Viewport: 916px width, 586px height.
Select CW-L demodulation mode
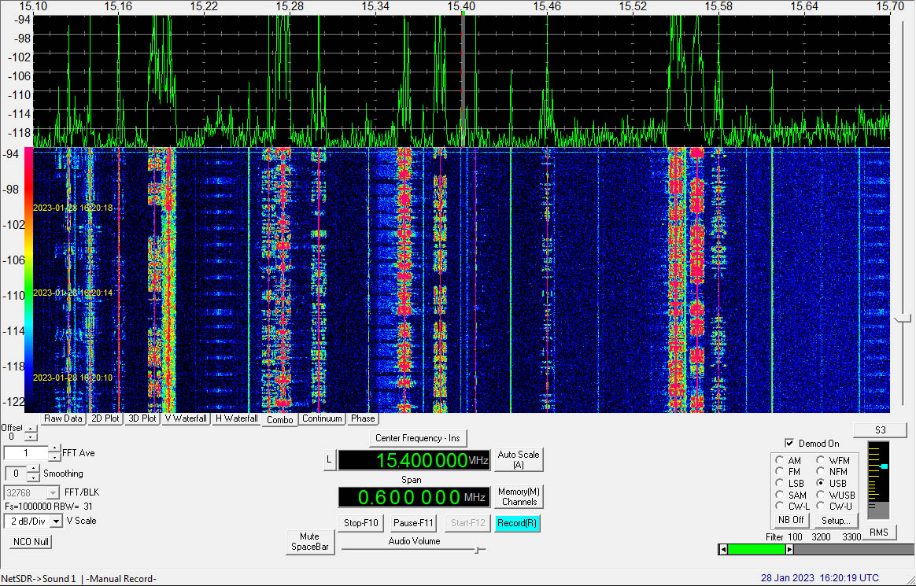[x=779, y=506]
